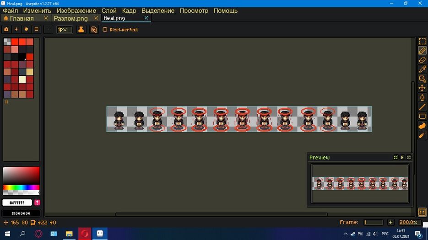Open palette sort and gradients arrow
The height and width of the screenshot is (240, 428).
(x=16, y=29)
